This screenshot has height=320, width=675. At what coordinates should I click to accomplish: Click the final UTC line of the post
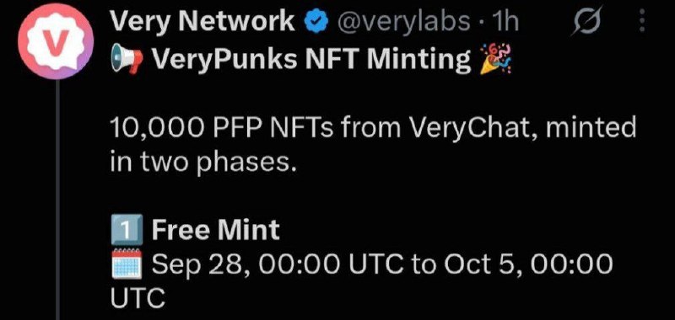click(138, 297)
